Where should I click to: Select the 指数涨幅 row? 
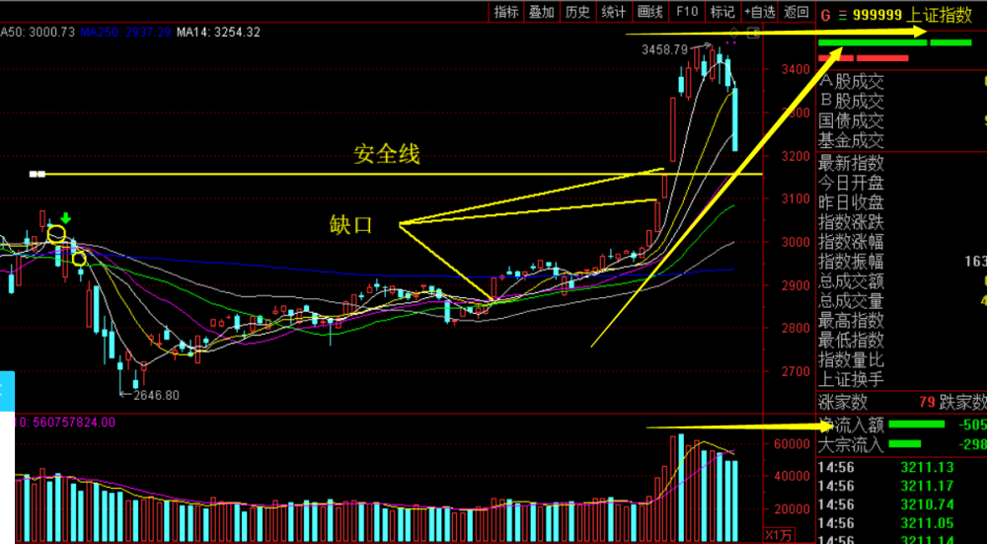[x=901, y=242]
